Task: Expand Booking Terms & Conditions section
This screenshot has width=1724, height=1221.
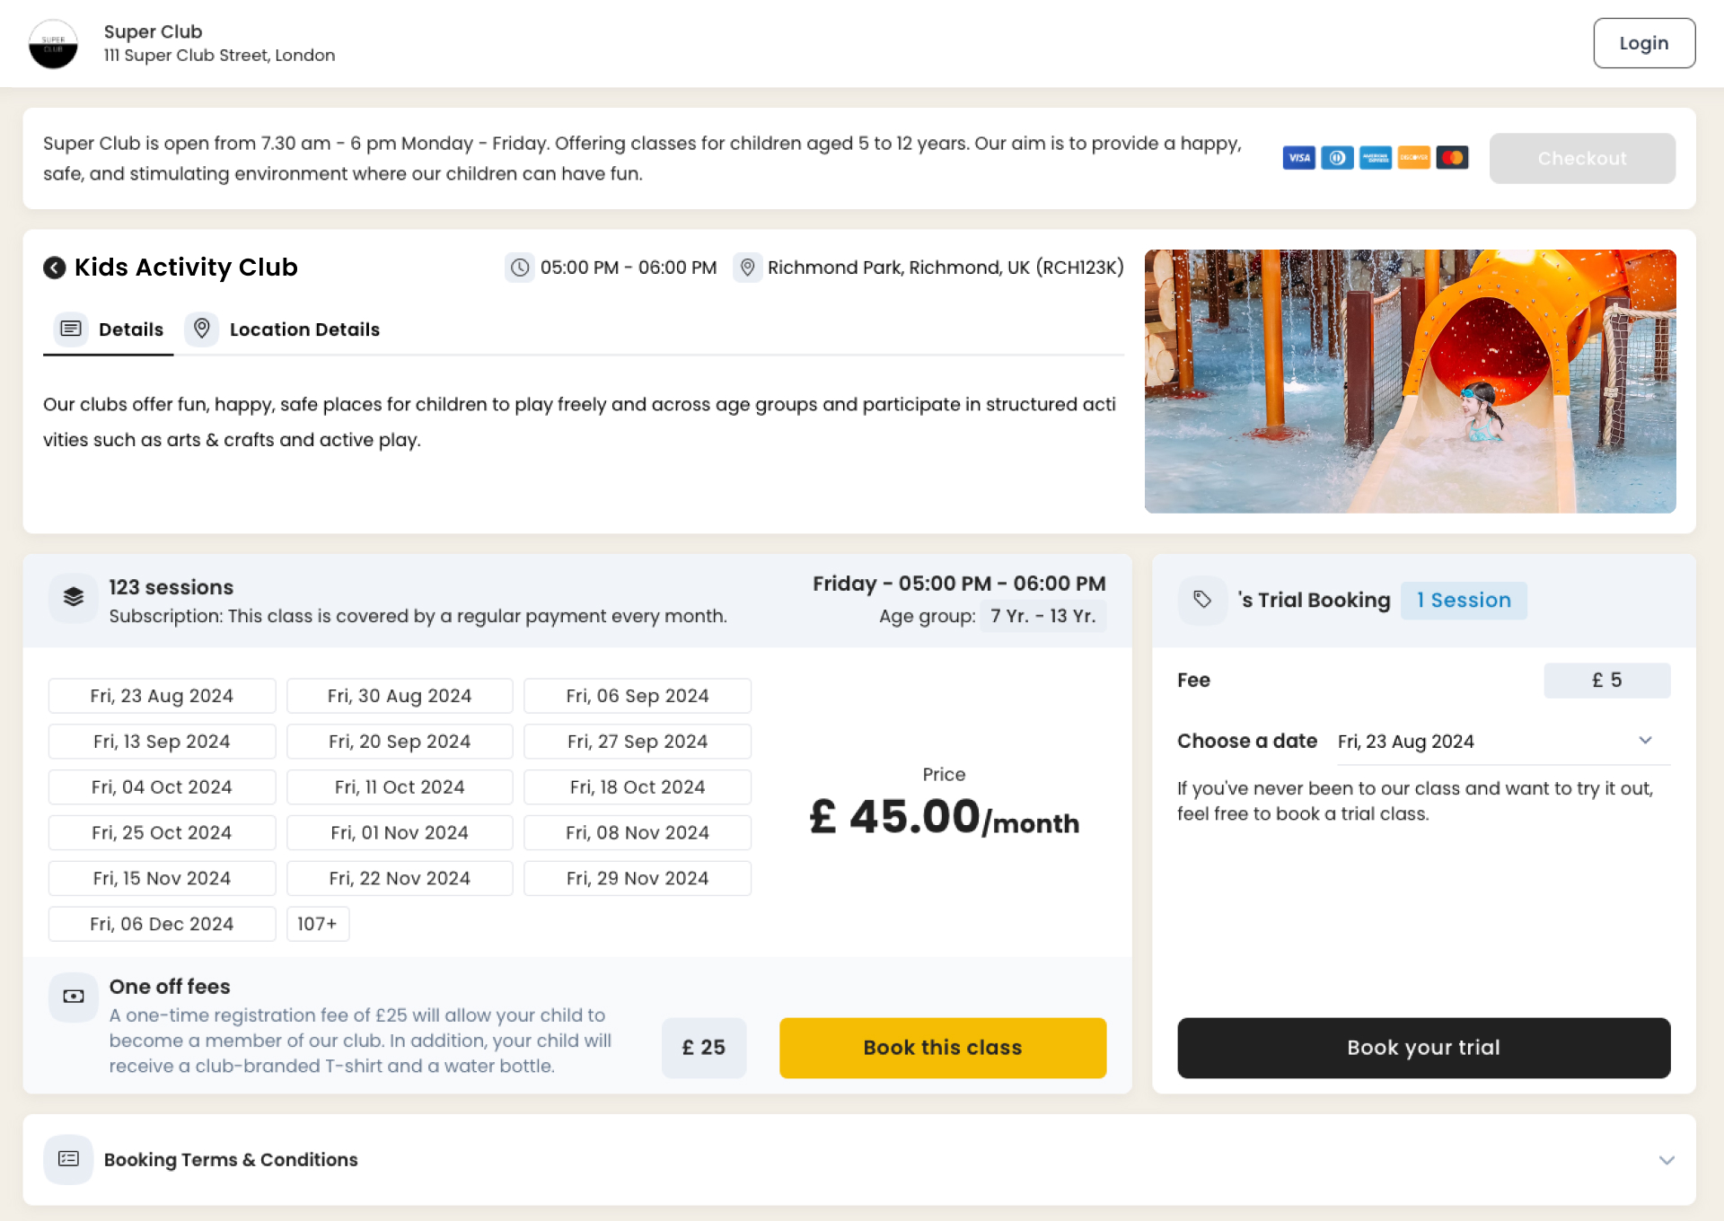Action: point(1667,1160)
